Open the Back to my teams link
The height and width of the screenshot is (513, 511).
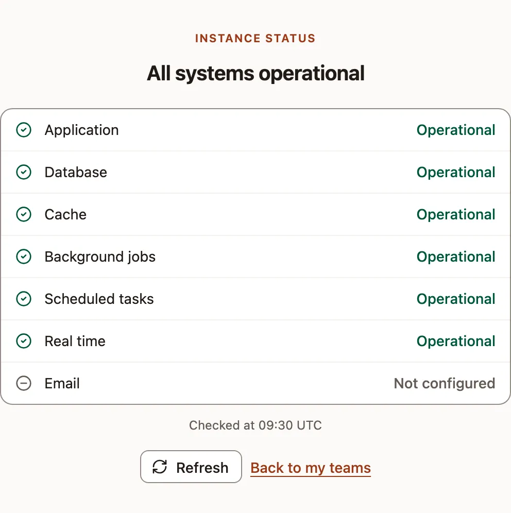[x=311, y=468]
